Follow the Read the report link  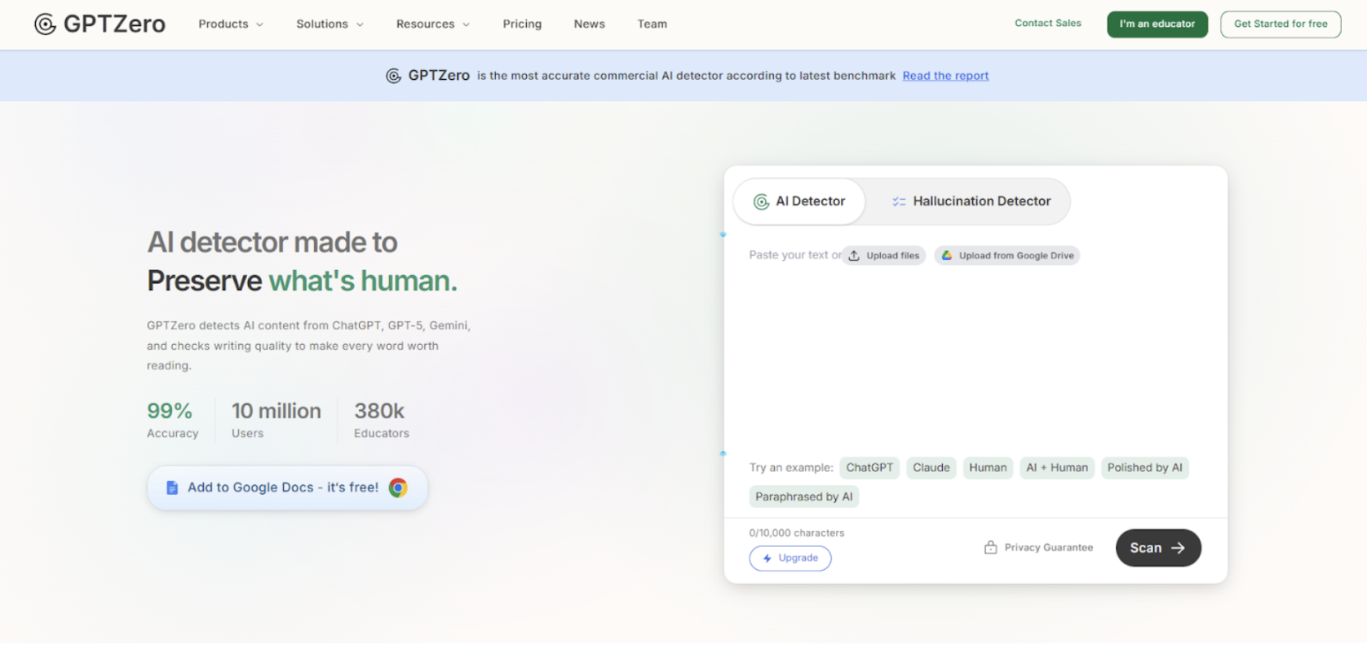pyautogui.click(x=945, y=76)
